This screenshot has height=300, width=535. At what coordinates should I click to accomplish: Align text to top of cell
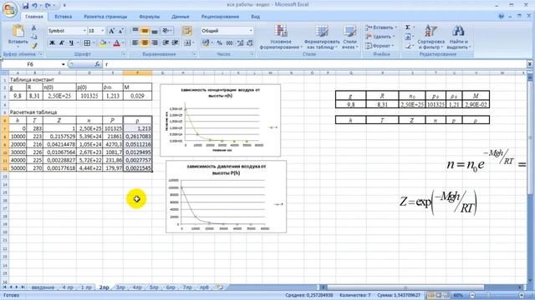[x=135, y=31]
